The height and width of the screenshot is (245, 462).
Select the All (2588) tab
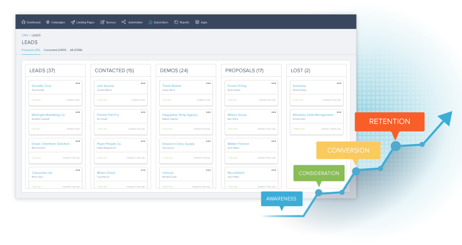[76, 50]
